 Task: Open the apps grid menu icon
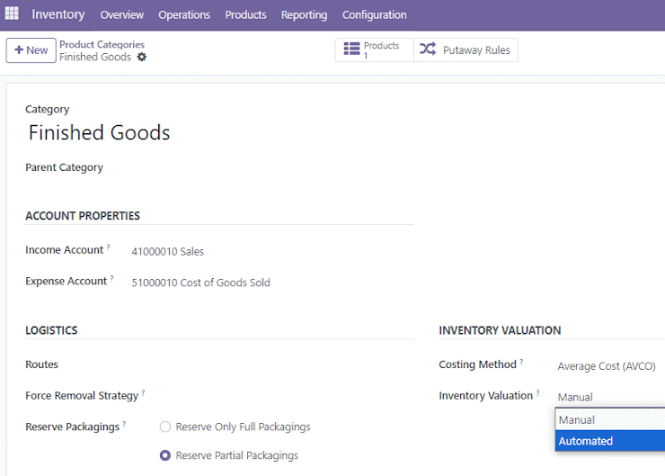[12, 13]
